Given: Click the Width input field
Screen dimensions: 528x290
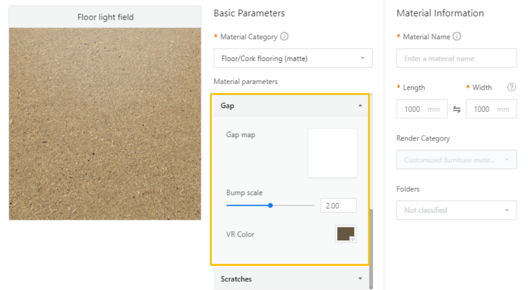Looking at the screenshot, I should pos(491,109).
